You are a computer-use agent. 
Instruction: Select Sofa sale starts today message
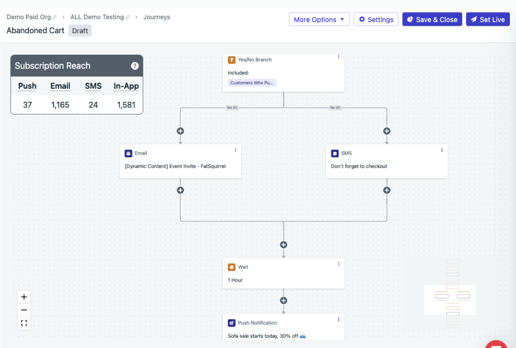click(267, 336)
